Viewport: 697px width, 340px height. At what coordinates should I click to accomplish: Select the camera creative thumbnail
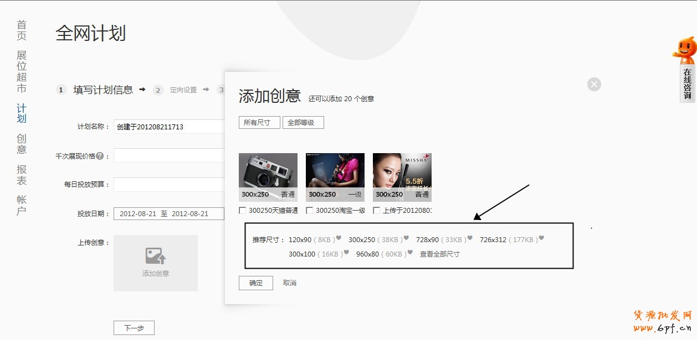tap(268, 177)
